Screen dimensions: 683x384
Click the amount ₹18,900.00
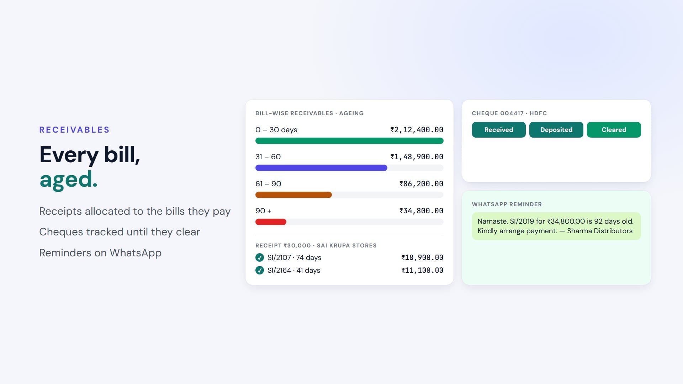422,257
